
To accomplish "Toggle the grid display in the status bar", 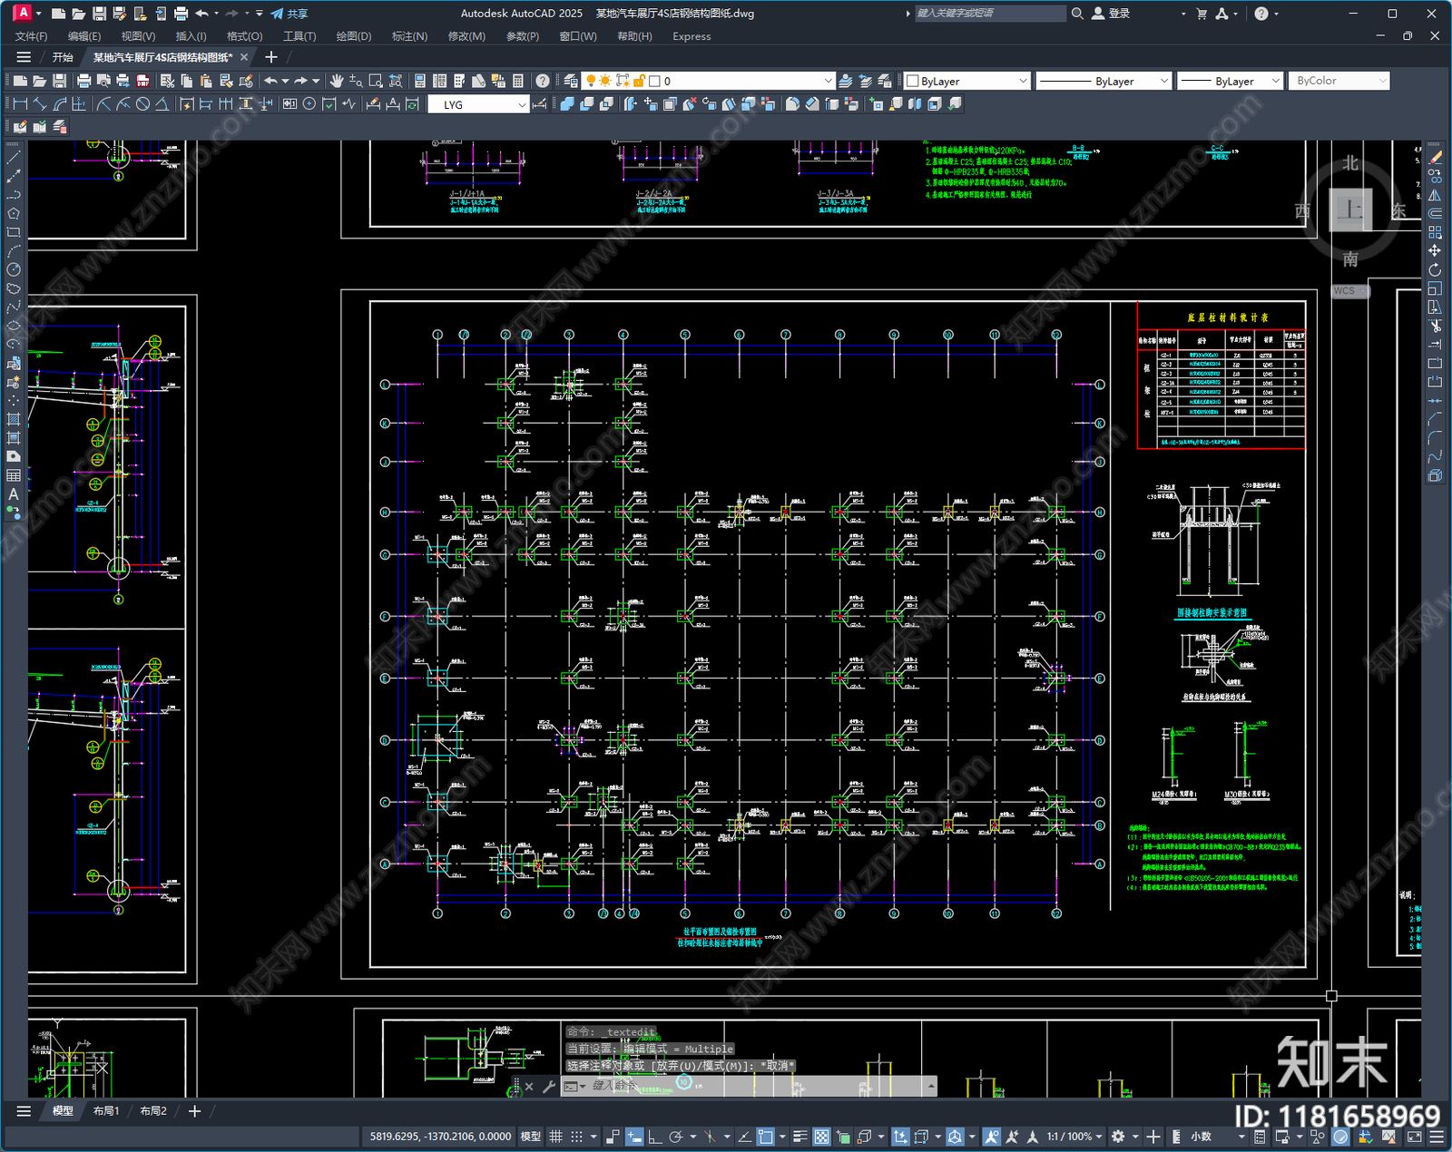I will [x=555, y=1137].
